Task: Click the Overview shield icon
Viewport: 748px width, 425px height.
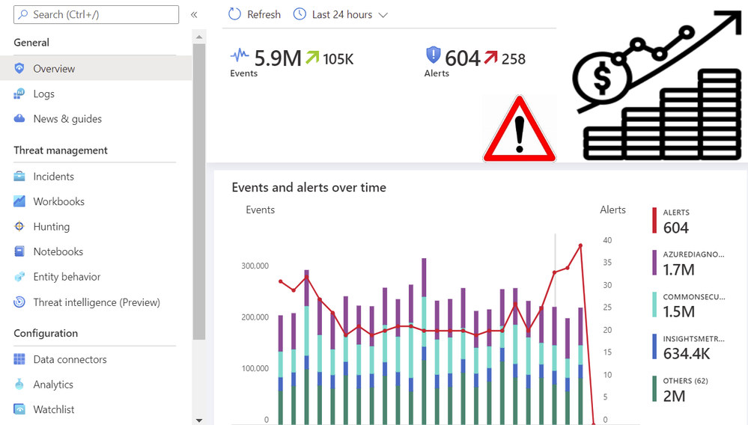Action: (19, 69)
